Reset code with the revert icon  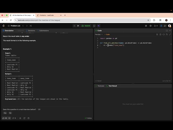(167, 34)
